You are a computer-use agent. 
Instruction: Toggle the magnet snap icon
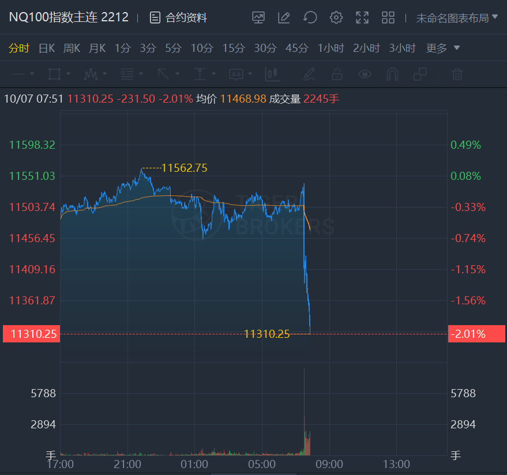(392, 74)
